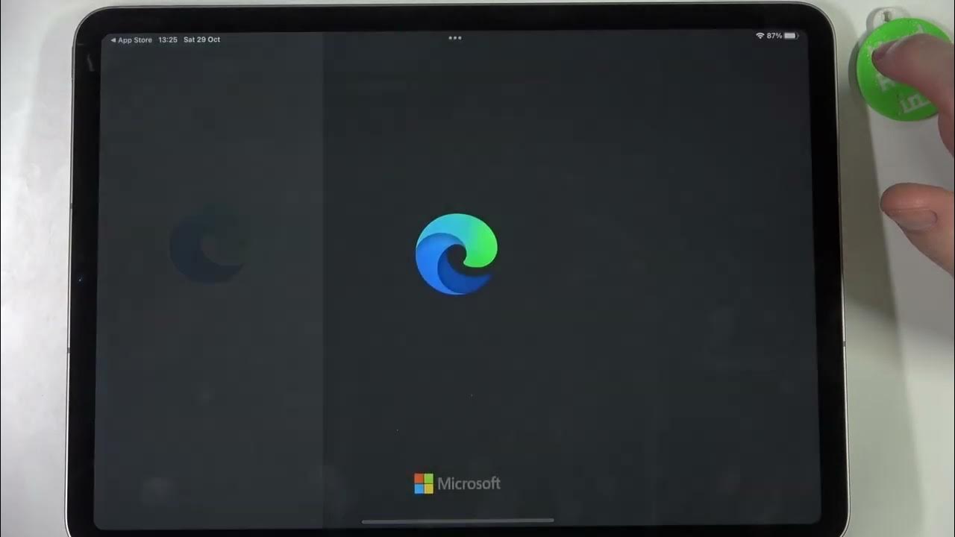Tap the Sat 29 Oct date
This screenshot has height=537, width=955.
[201, 40]
